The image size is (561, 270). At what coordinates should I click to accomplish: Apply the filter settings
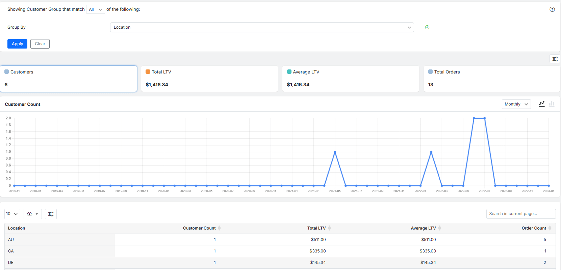(x=17, y=44)
